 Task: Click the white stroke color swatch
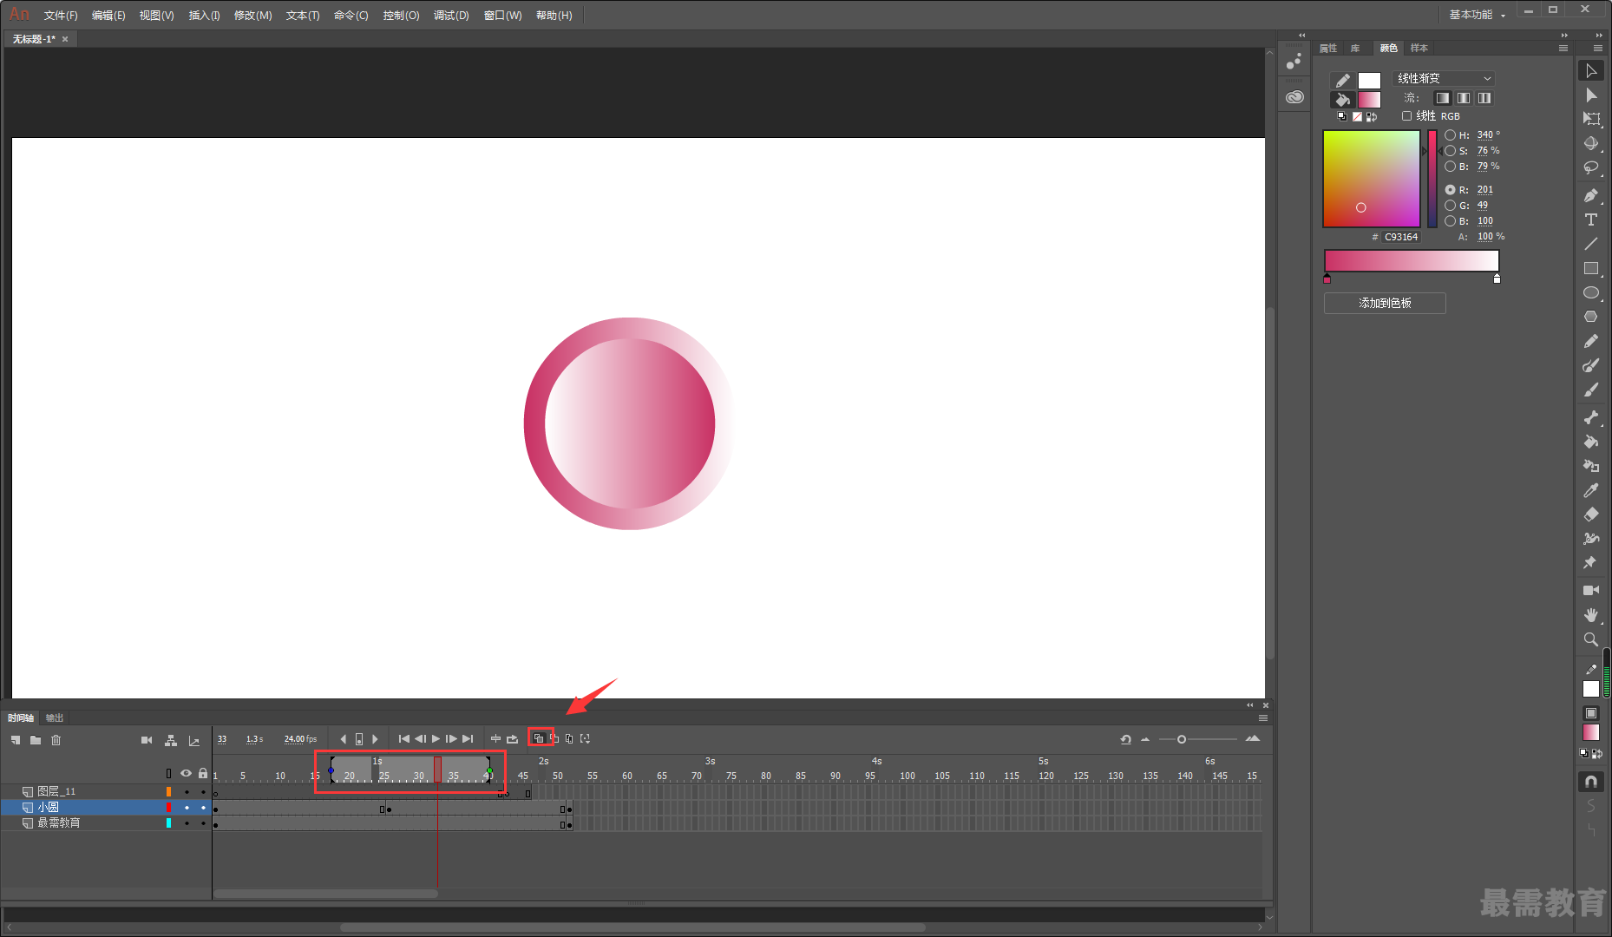coord(1369,80)
